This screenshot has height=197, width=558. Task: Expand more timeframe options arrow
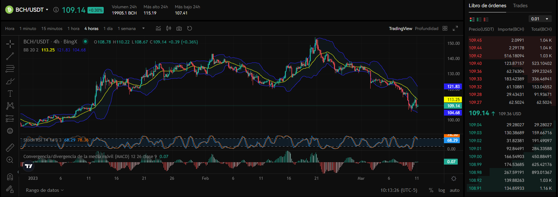pyautogui.click(x=143, y=29)
